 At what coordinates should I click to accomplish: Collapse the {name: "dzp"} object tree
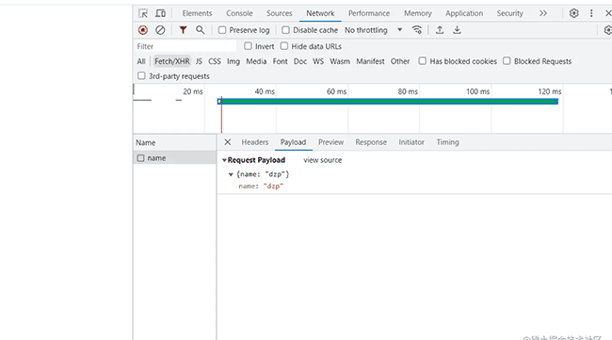(x=231, y=174)
